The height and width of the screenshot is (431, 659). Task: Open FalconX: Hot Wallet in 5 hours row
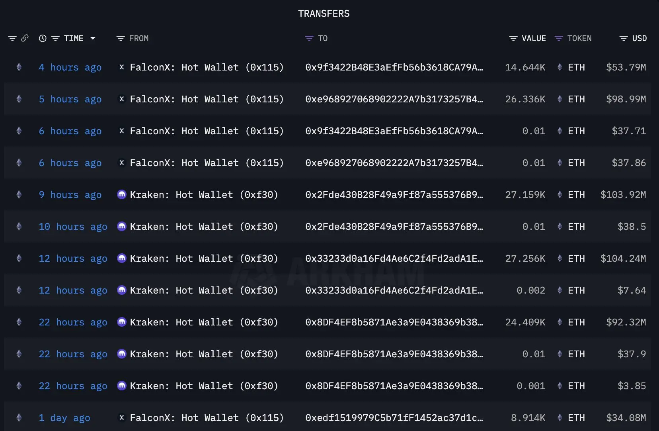click(x=207, y=99)
